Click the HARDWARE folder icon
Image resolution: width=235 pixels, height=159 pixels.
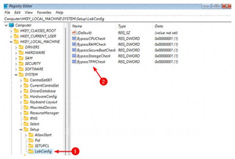(x=21, y=53)
